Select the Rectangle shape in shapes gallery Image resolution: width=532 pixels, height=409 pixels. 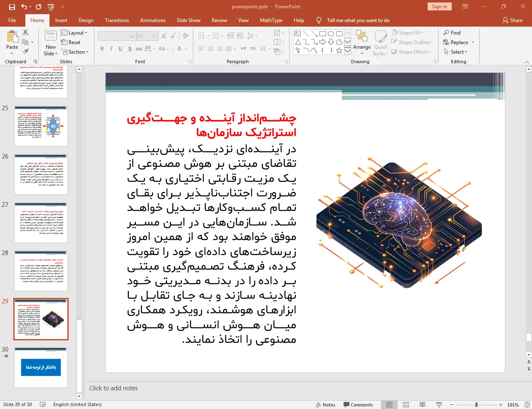coord(323,34)
